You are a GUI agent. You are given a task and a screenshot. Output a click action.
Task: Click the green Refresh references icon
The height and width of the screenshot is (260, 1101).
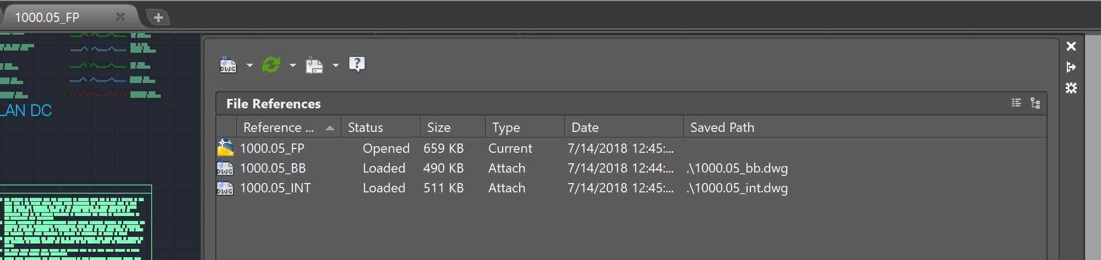[271, 65]
